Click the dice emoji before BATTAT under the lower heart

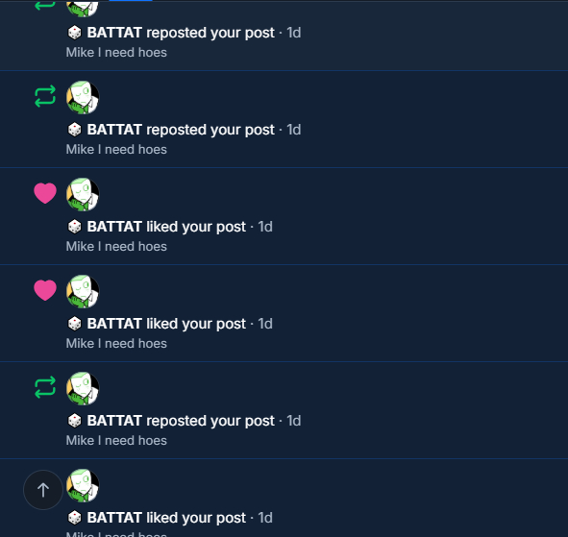(x=75, y=324)
